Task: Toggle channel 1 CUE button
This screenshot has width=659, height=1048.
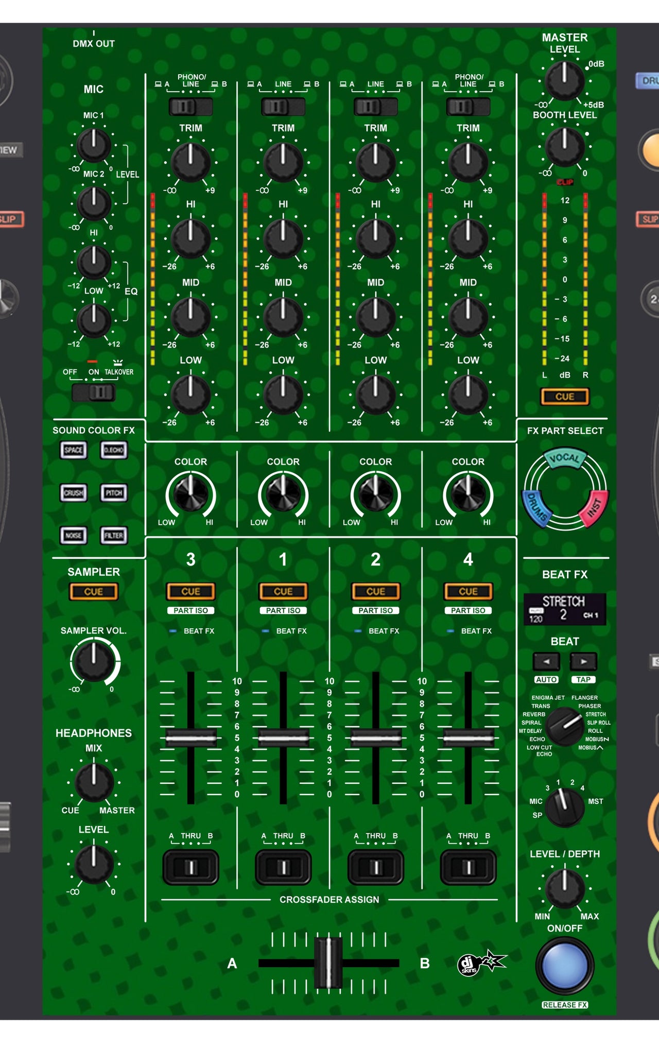Action: pos(283,592)
